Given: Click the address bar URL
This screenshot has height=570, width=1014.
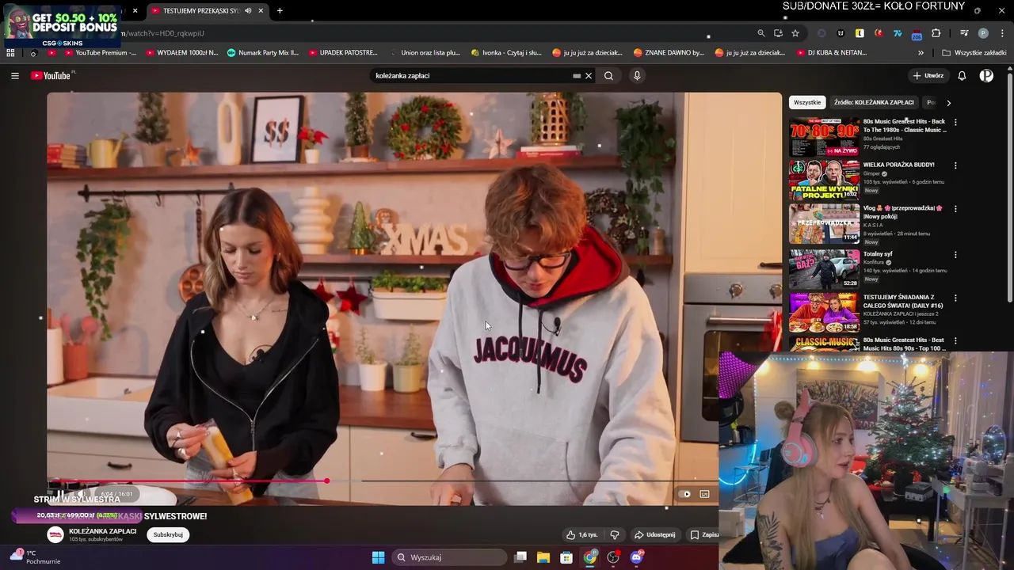Looking at the screenshot, I should [x=162, y=33].
